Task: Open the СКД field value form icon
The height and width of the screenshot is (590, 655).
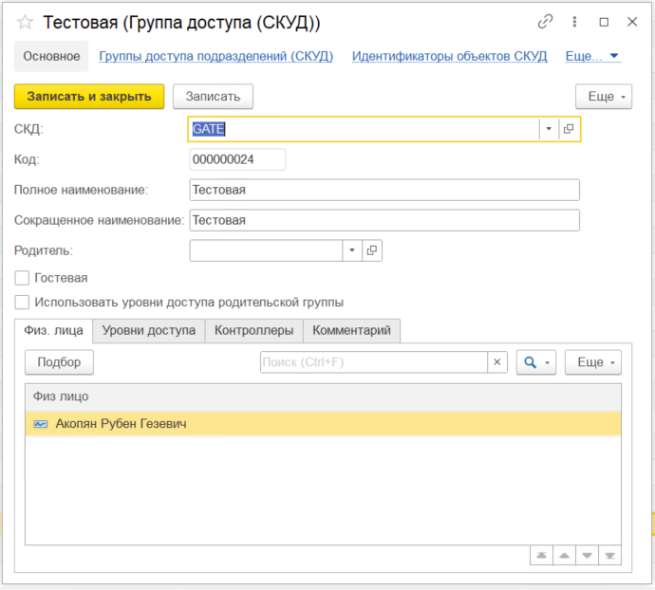Action: pos(569,129)
